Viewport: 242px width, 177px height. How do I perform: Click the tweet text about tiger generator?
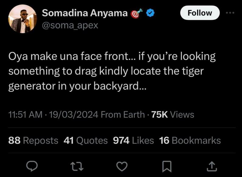[x=112, y=71]
